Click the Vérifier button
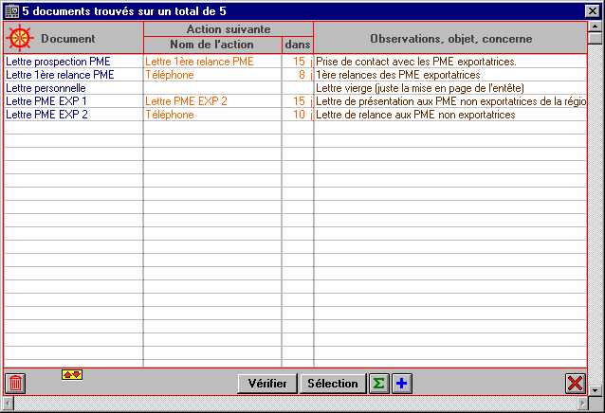605x413 pixels. pos(267,384)
